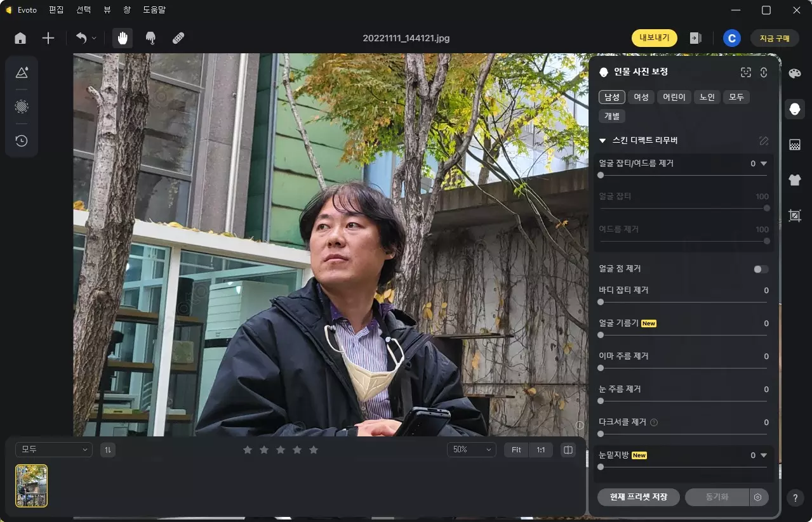Select the 개별 tab
The width and height of the screenshot is (812, 522).
pyautogui.click(x=612, y=116)
